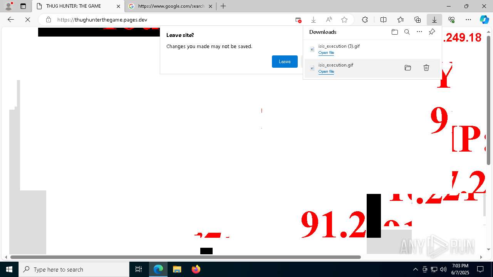Search downloads in the Downloads panel
This screenshot has width=493, height=277.
407,32
